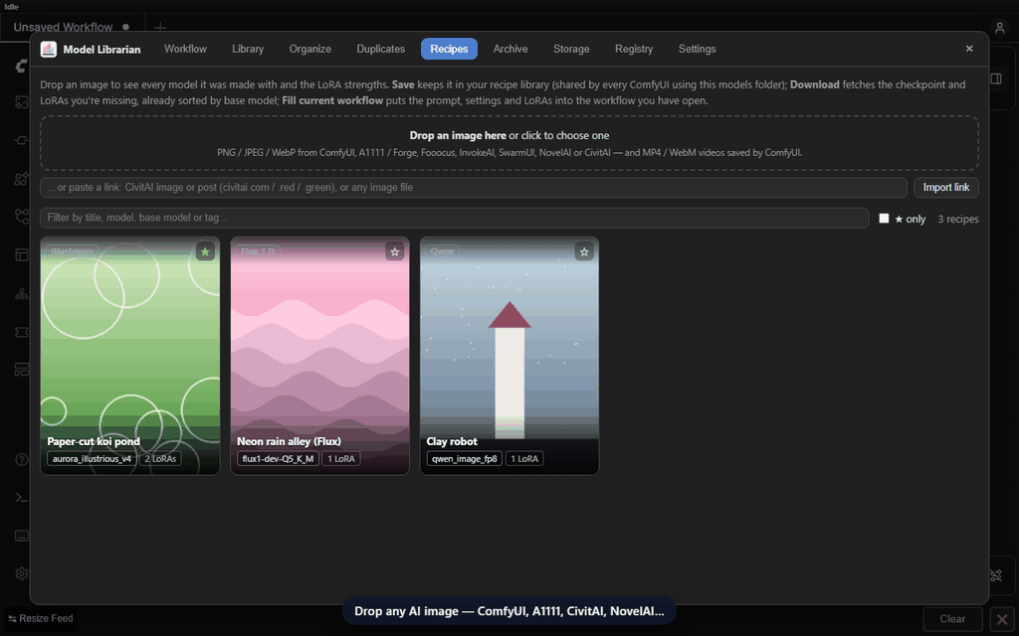
Task: Click the Model Librarian logo icon
Action: point(49,50)
